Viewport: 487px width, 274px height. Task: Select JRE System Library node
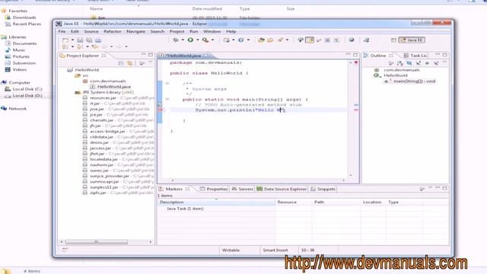[108, 92]
